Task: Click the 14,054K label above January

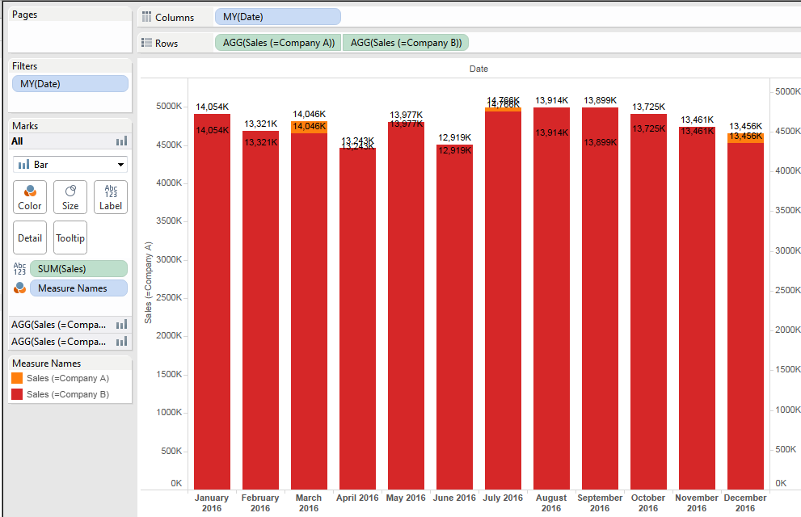Action: tap(212, 107)
